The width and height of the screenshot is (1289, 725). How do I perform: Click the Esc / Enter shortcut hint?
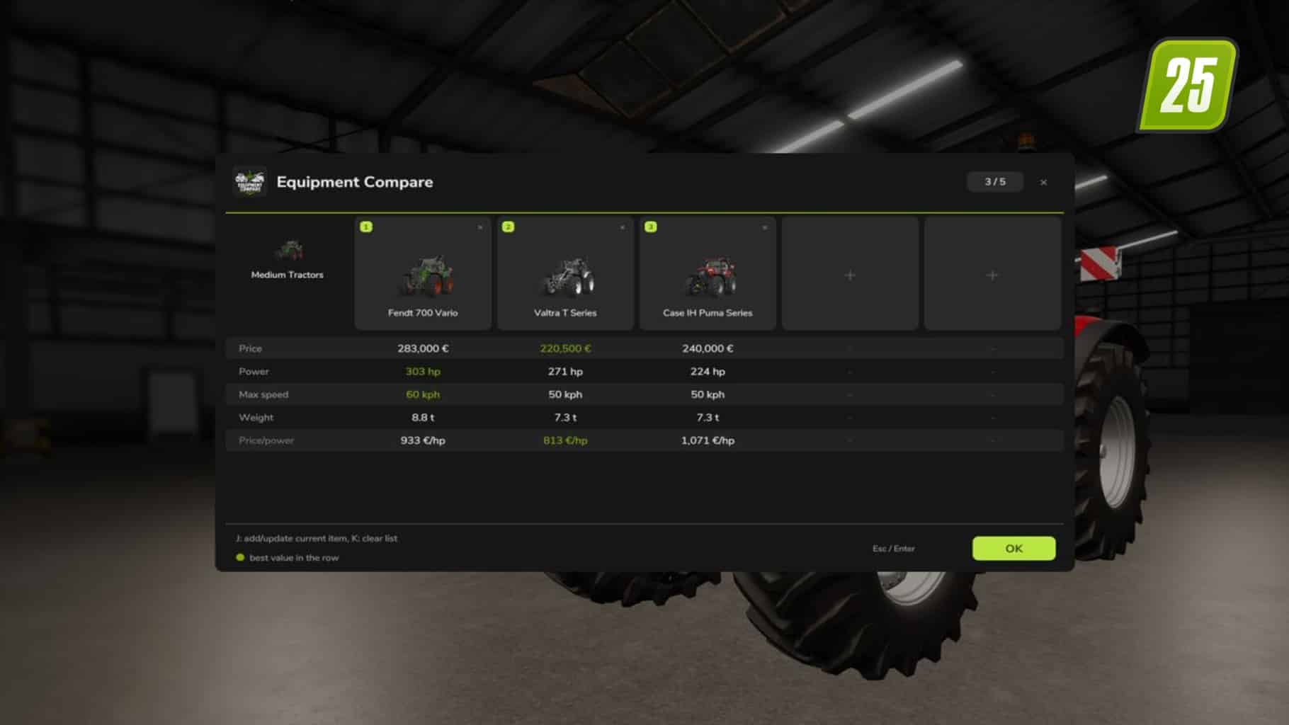[x=893, y=549]
